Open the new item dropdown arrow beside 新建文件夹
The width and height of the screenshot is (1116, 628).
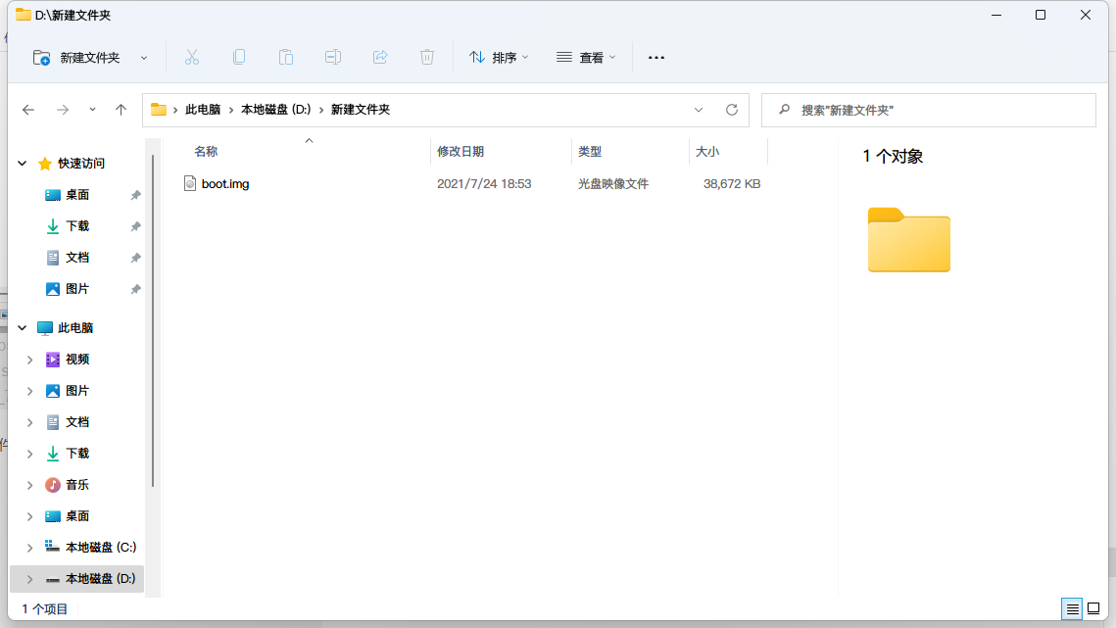click(144, 58)
